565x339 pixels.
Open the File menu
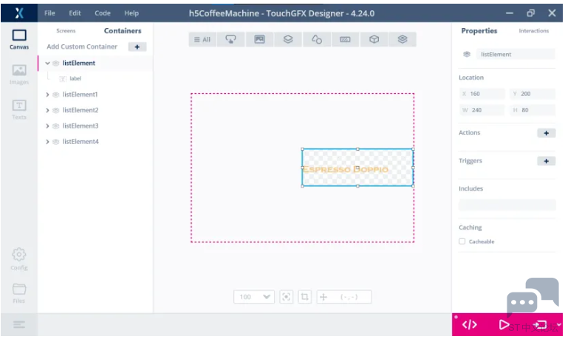(x=49, y=13)
